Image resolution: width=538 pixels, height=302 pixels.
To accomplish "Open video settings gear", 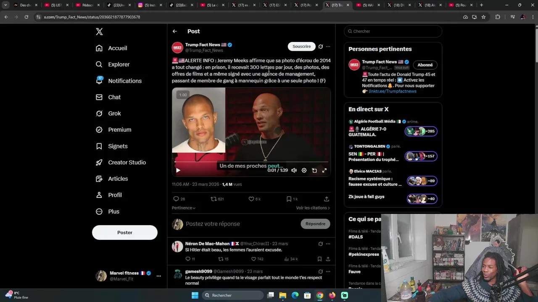I will pos(304,170).
